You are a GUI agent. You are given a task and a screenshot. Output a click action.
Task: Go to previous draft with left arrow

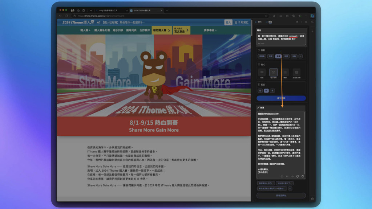[x=287, y=176]
